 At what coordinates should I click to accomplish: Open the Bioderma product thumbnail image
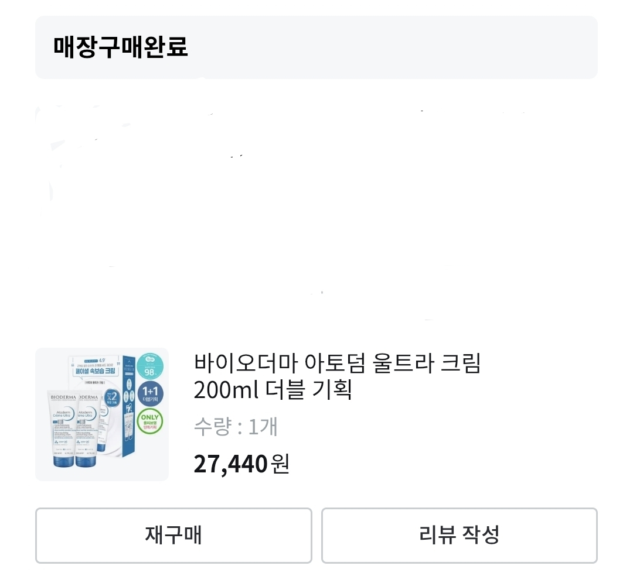click(102, 414)
